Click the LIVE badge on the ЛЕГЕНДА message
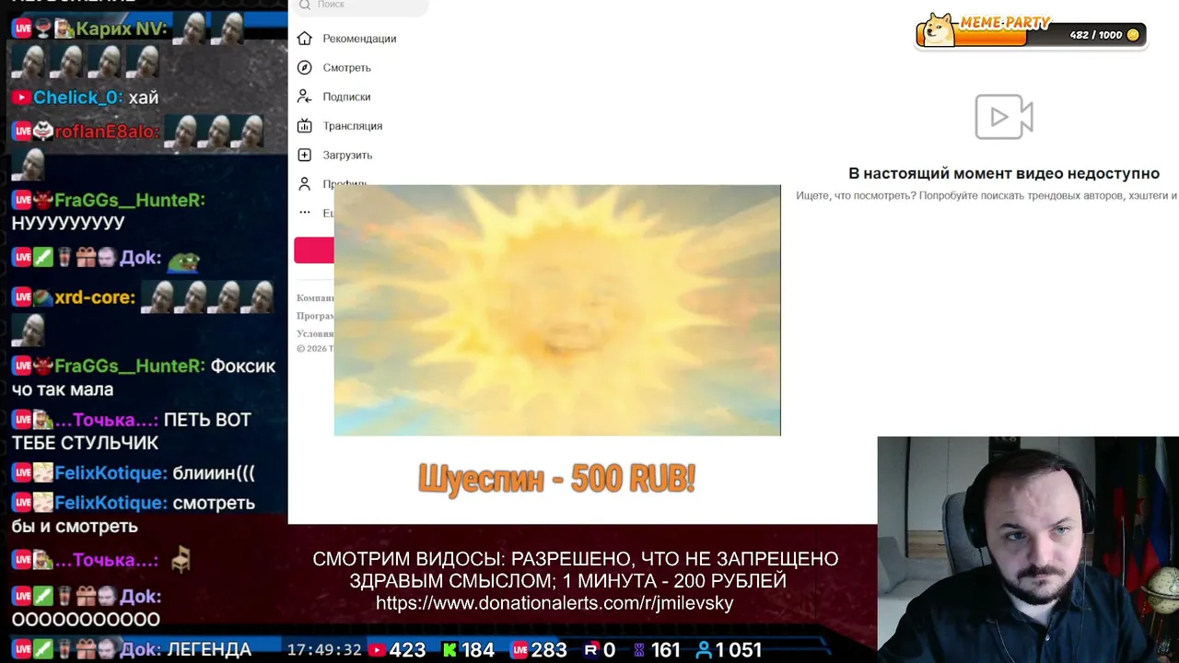The image size is (1179, 663). point(22,649)
